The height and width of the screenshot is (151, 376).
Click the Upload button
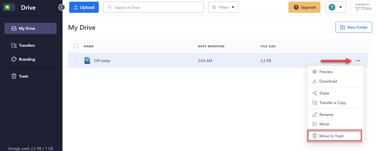tap(84, 7)
